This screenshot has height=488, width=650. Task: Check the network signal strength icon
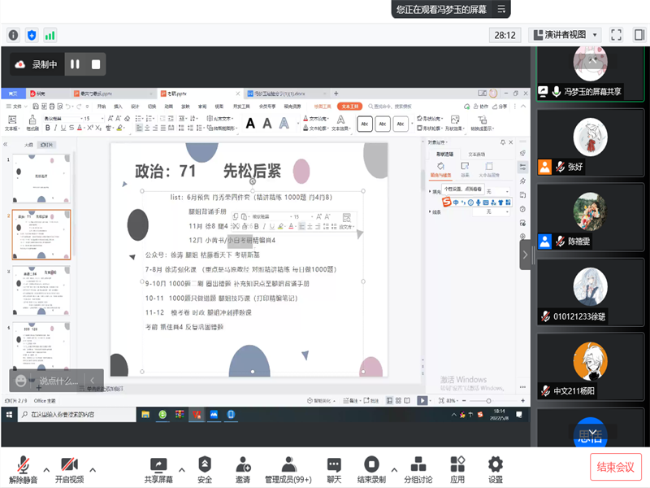50,35
